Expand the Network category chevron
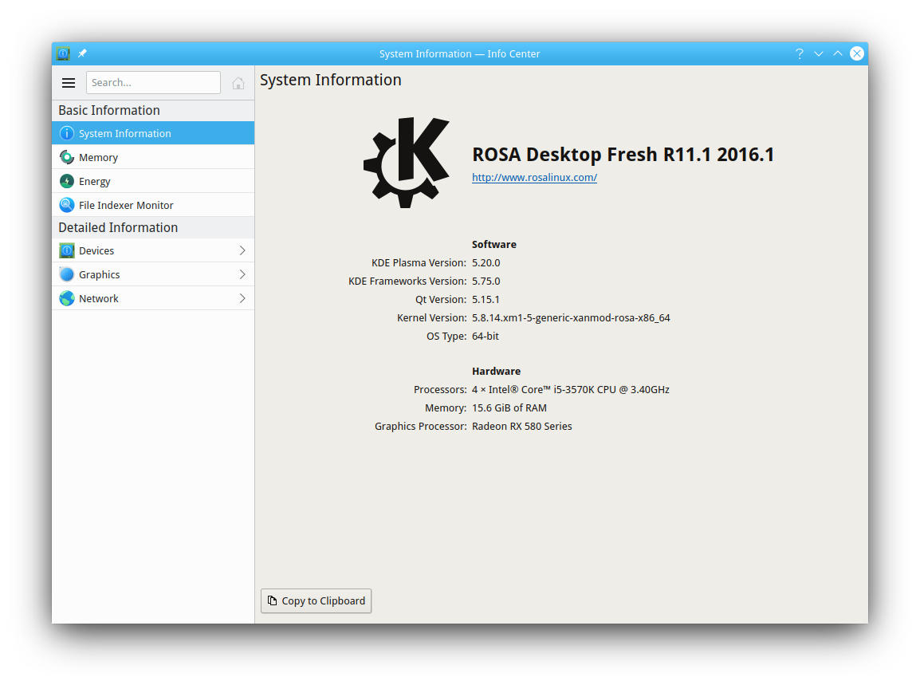Image resolution: width=920 pixels, height=685 pixels. (x=242, y=298)
